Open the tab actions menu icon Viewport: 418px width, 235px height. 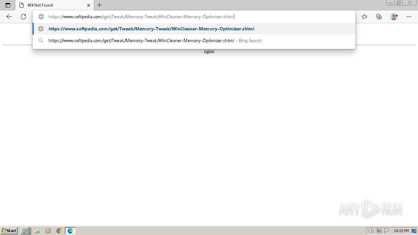pos(8,5)
